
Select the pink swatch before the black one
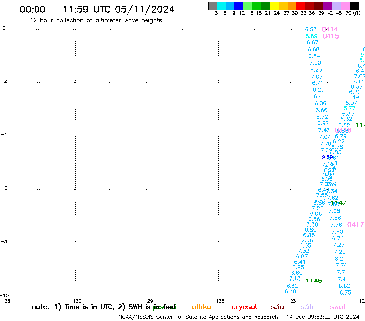(x=345, y=6)
